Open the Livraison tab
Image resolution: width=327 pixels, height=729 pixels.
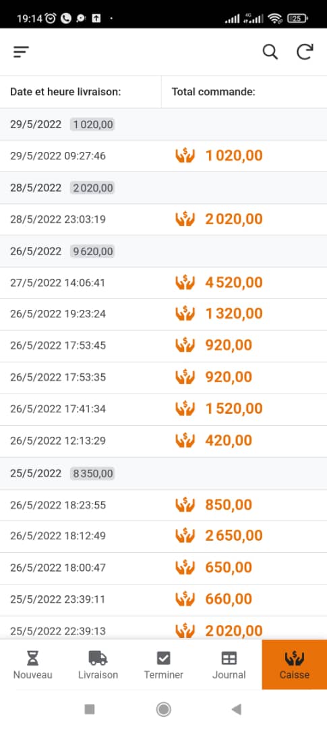pos(98,664)
